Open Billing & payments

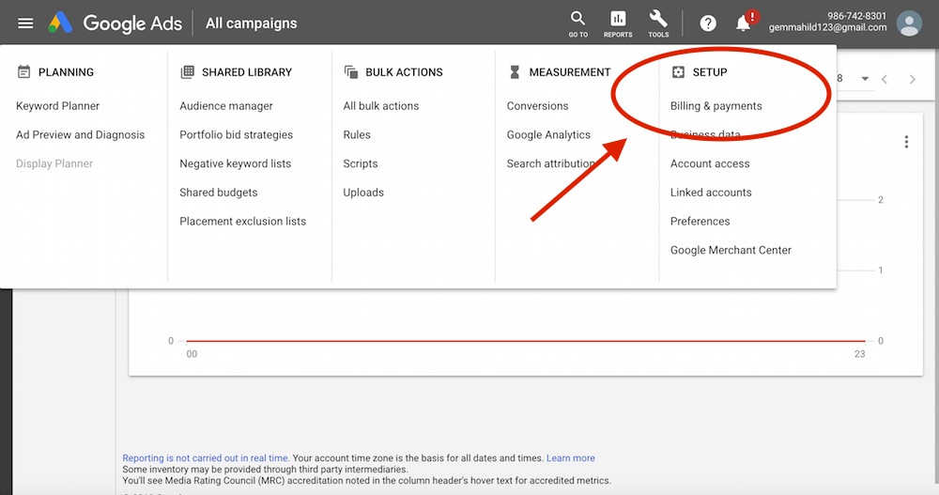coord(716,106)
